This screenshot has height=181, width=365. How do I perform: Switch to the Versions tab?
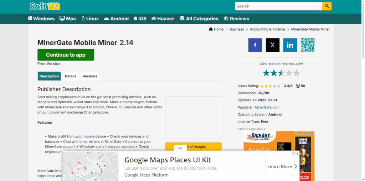90,76
